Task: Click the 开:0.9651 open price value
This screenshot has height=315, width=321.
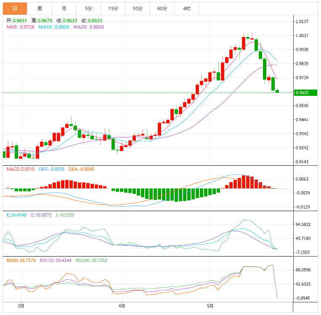Action: click(x=16, y=21)
